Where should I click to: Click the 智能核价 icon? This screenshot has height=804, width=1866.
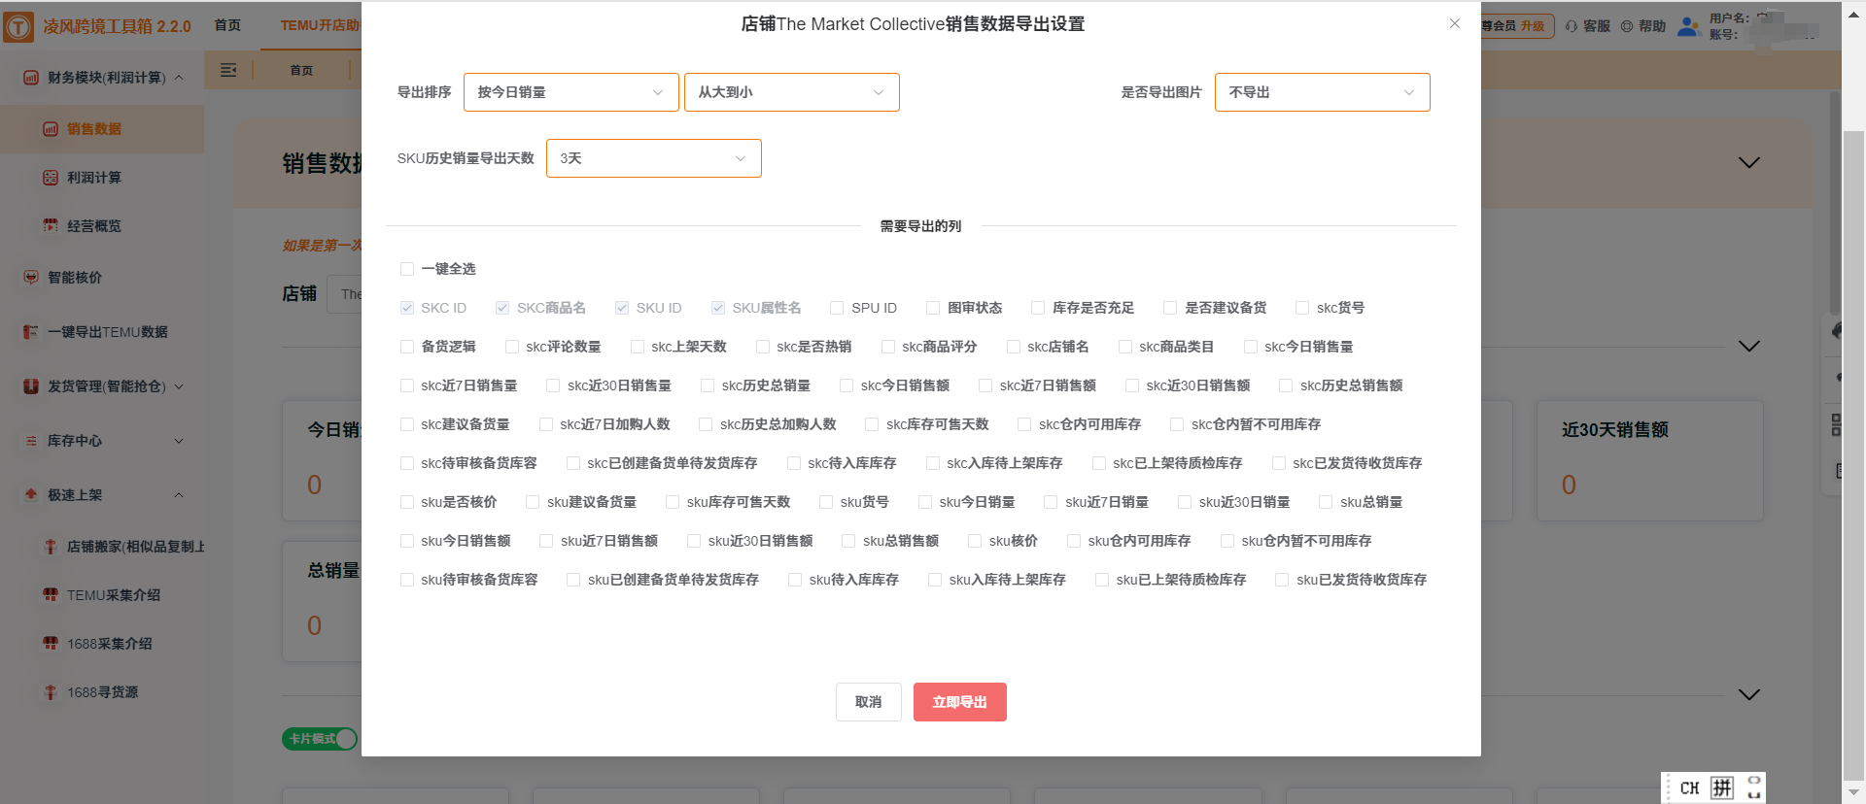pos(31,278)
